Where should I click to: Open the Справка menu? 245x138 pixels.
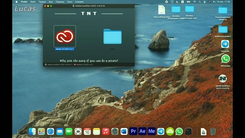(x=79, y=2)
